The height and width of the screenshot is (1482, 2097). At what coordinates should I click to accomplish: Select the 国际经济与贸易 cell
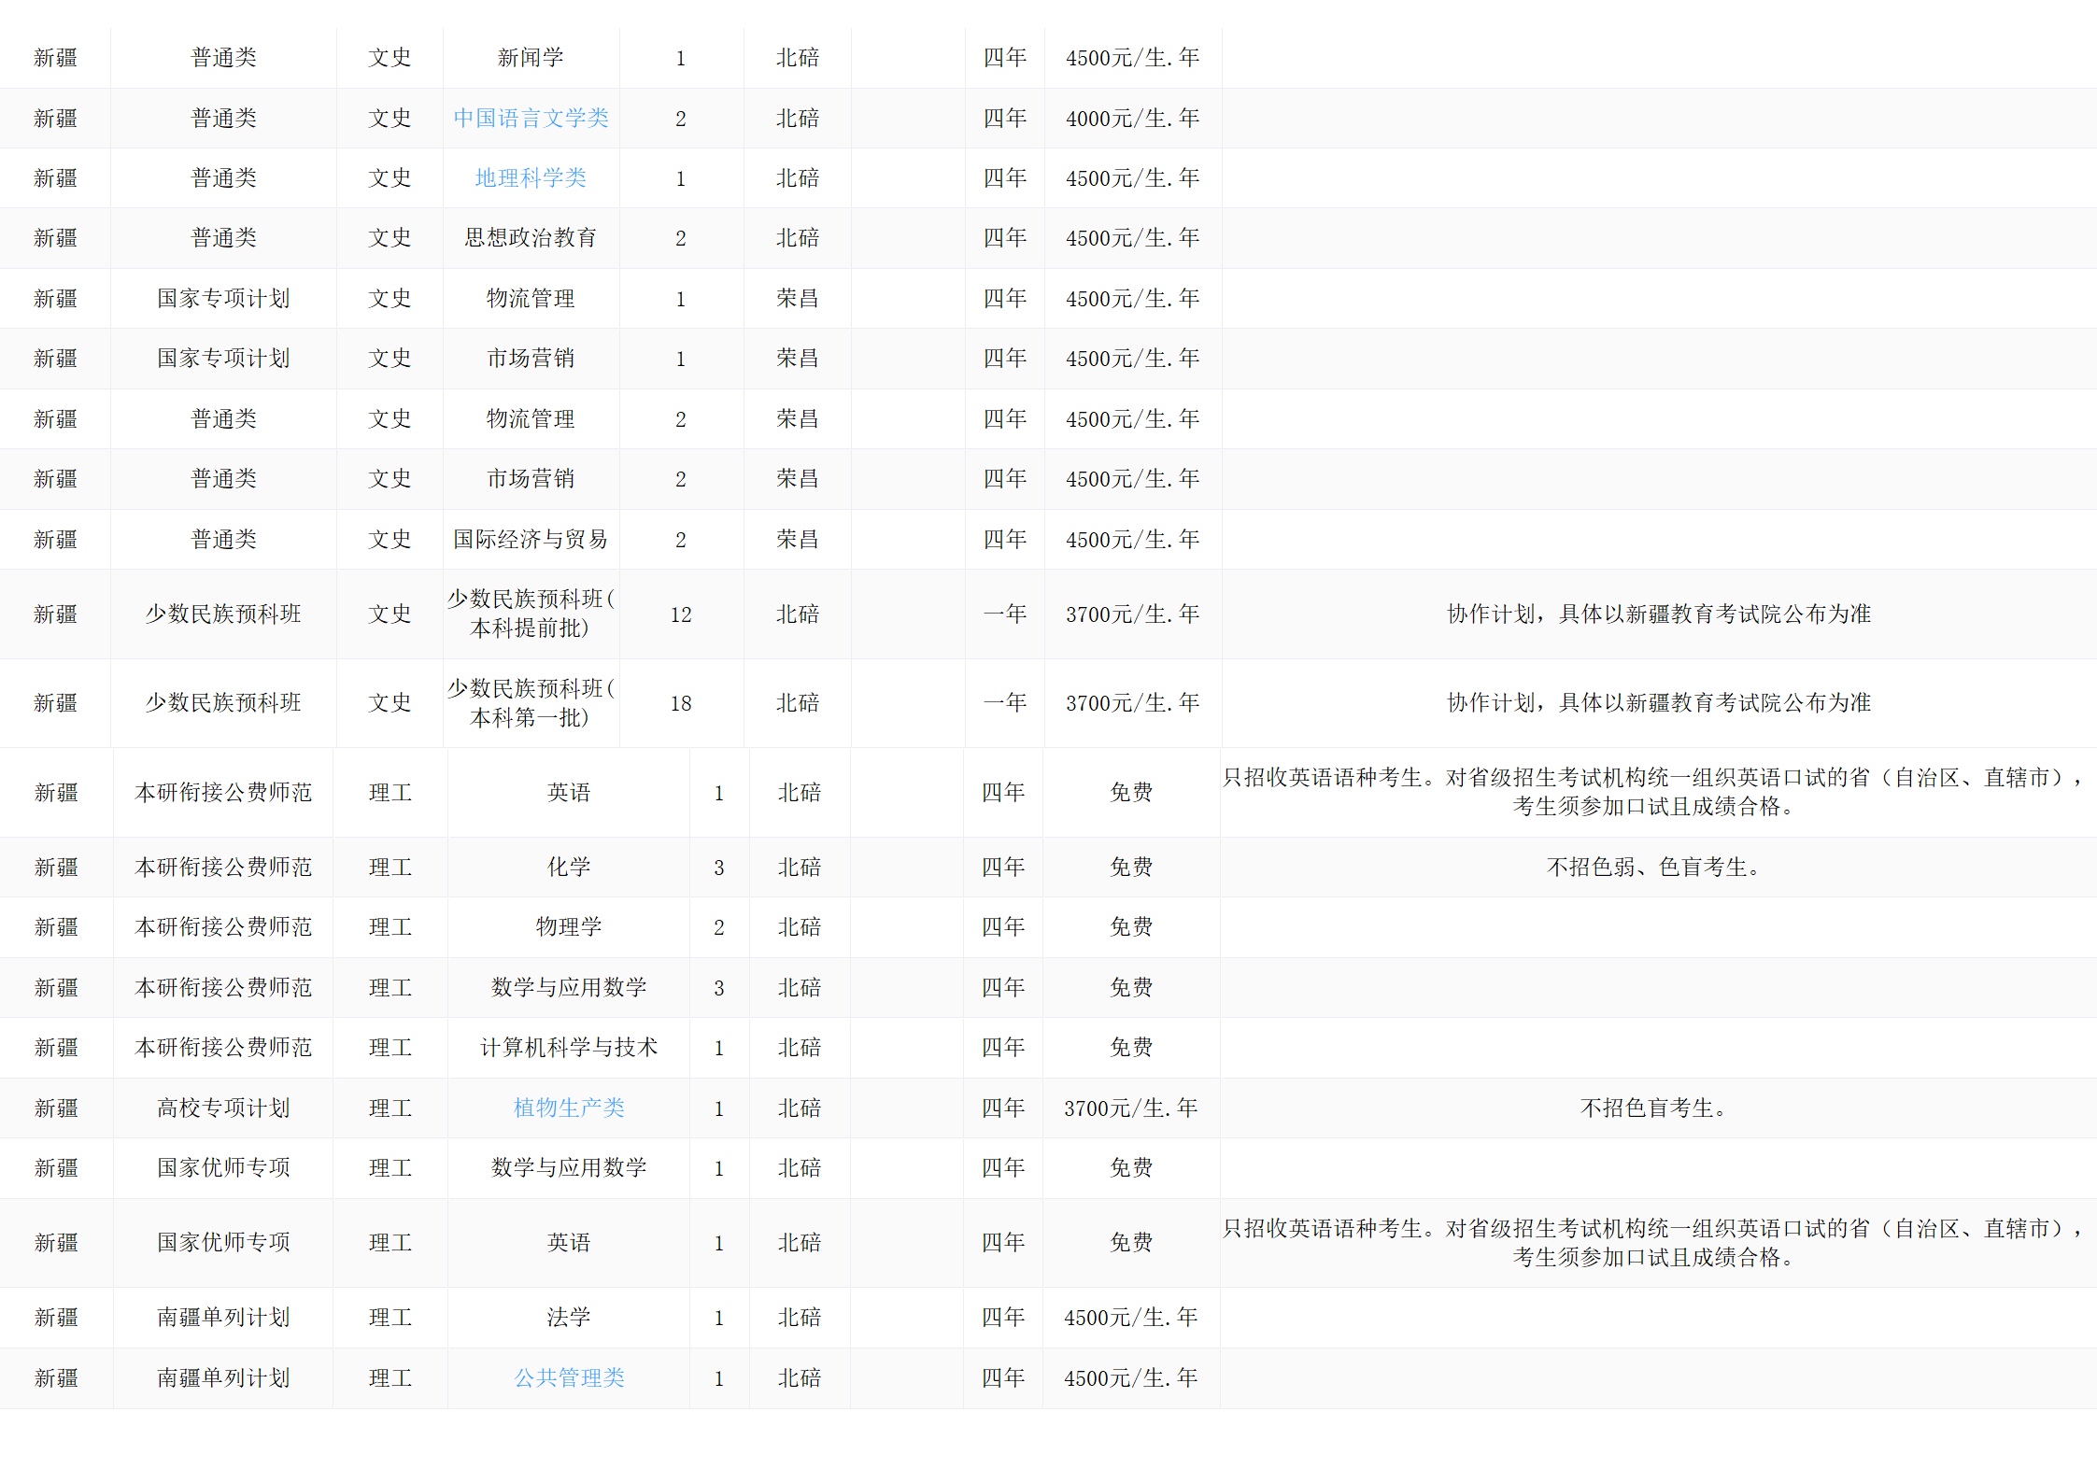click(x=531, y=540)
